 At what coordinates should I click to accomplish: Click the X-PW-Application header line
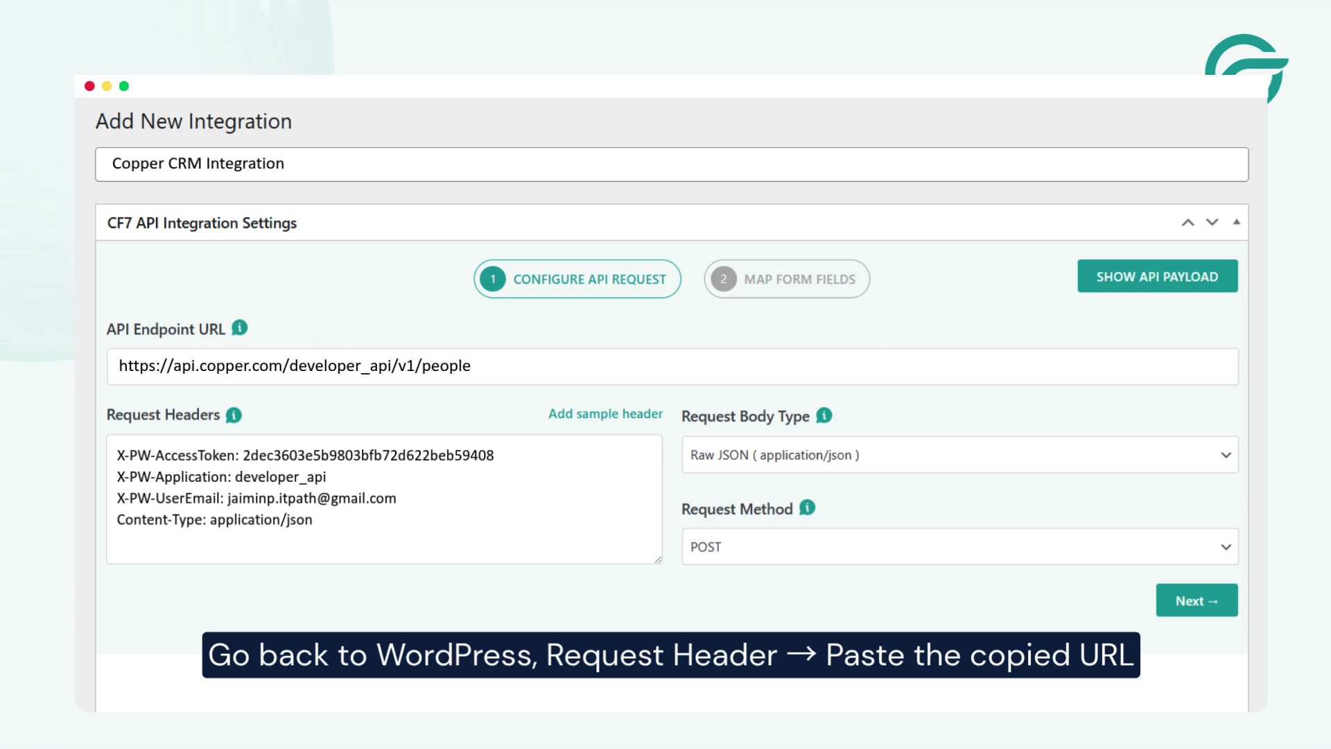pyautogui.click(x=221, y=477)
